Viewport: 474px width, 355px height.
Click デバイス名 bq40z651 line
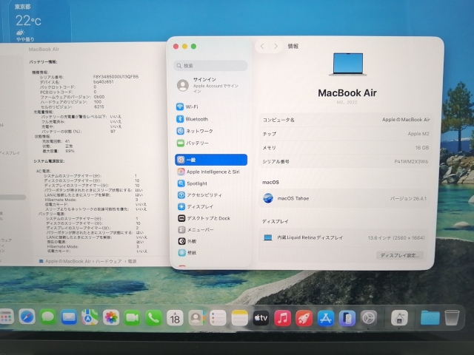click(77, 82)
